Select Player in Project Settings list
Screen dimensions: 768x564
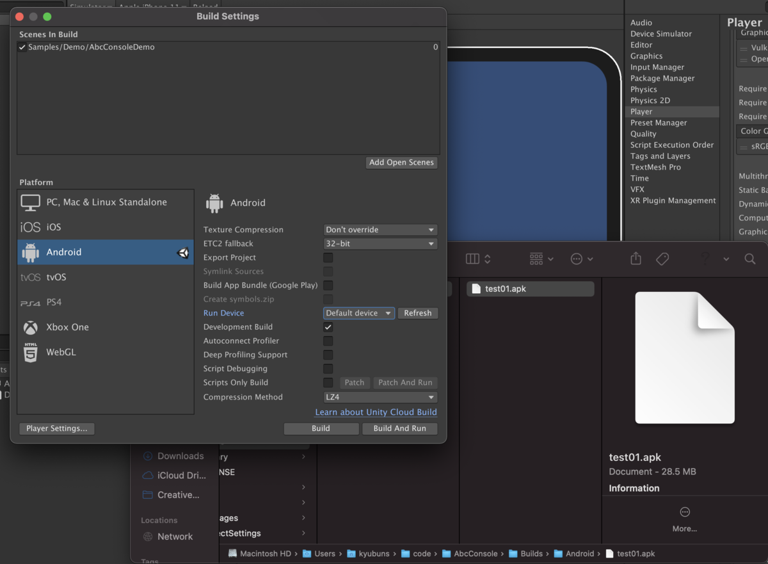coord(673,112)
